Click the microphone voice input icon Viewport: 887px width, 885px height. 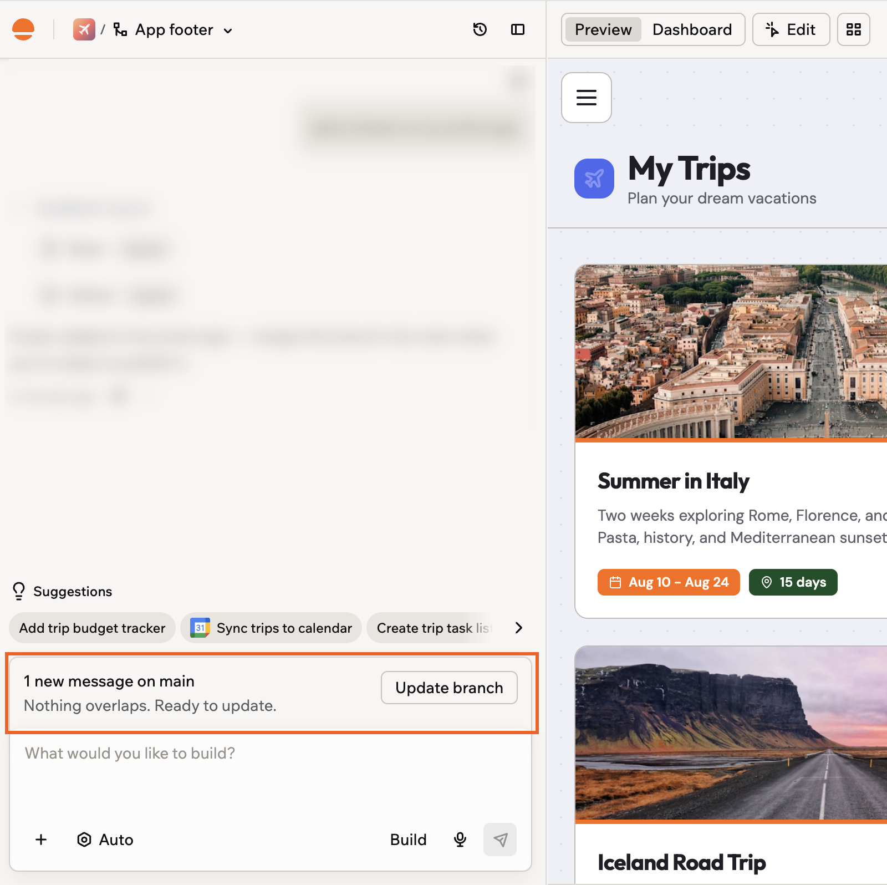[x=460, y=840]
